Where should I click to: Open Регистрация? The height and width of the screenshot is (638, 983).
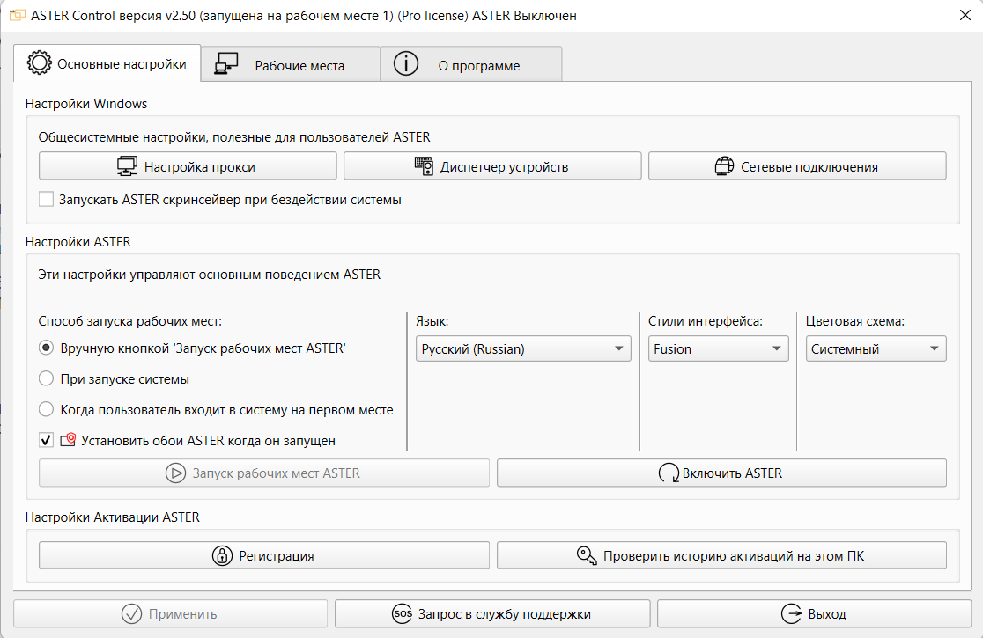[x=264, y=555]
